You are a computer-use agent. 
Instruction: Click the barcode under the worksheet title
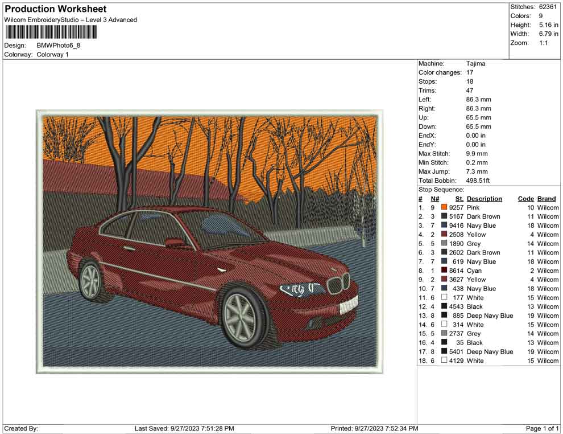(x=51, y=32)
